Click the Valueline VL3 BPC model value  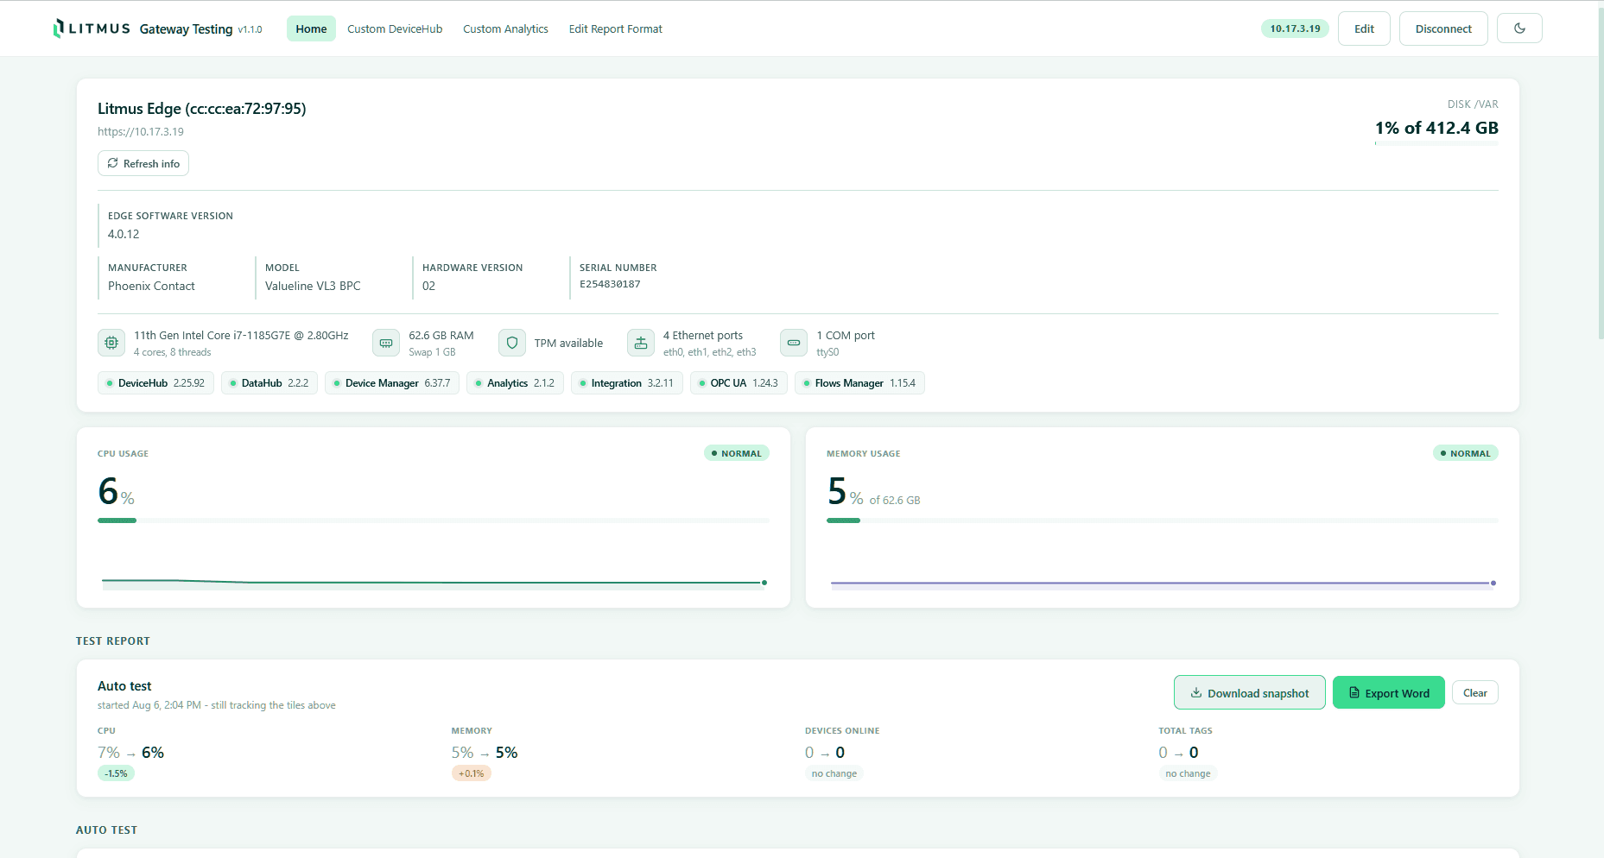point(313,286)
